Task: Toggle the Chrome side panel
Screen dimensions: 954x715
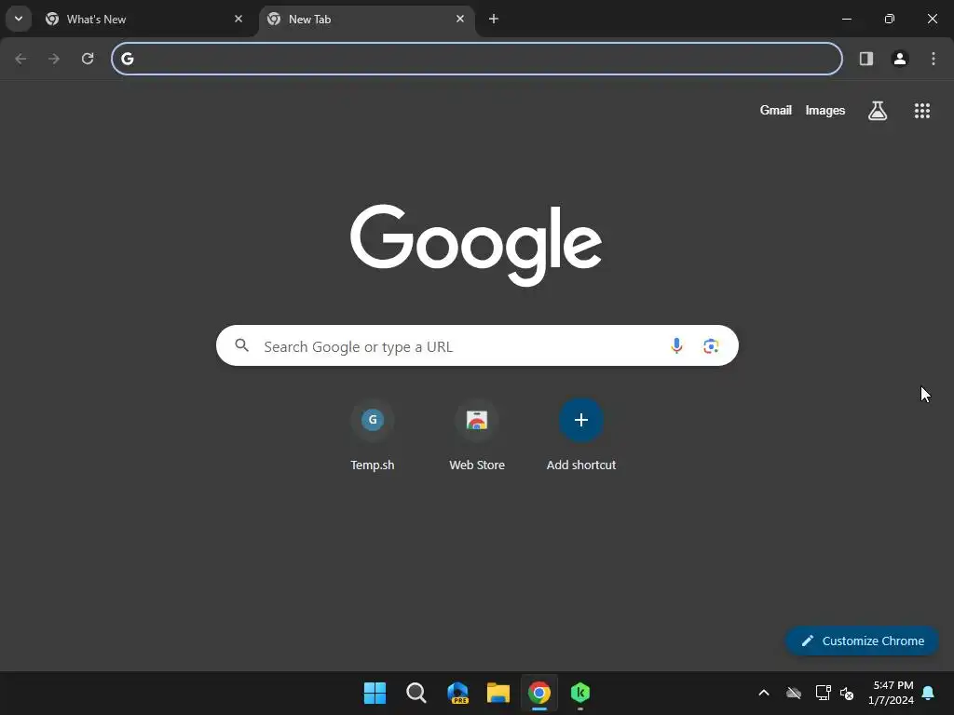Action: click(x=866, y=59)
